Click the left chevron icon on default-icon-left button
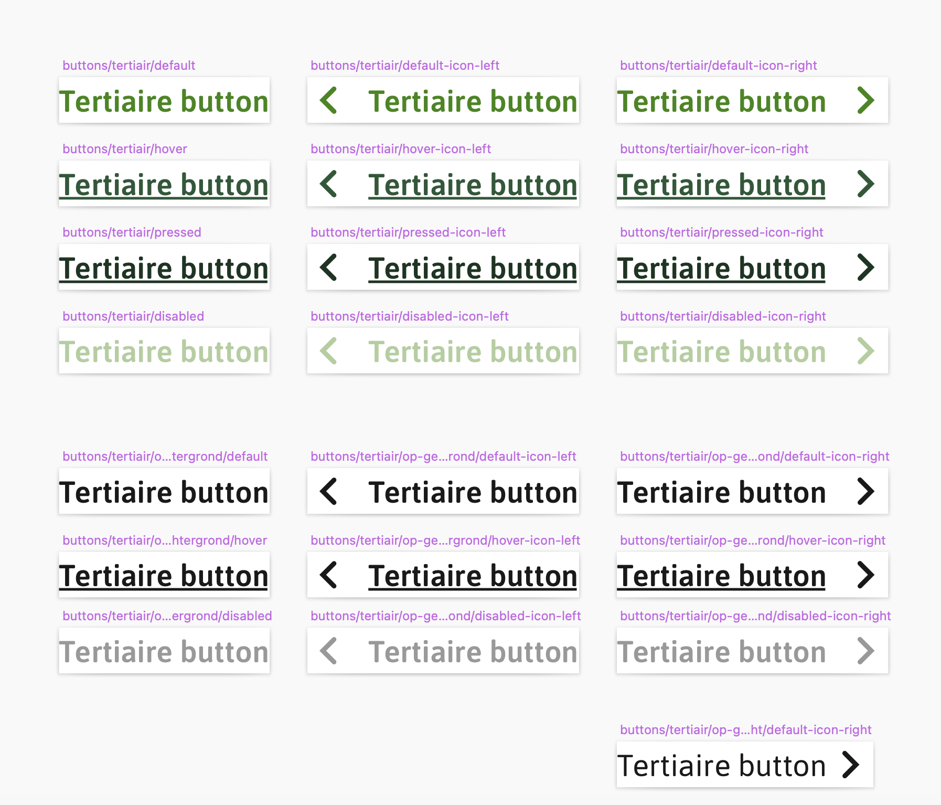This screenshot has height=805, width=941. [x=328, y=101]
